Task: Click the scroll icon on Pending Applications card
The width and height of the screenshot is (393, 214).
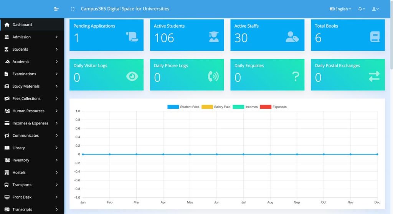Action: (132, 37)
